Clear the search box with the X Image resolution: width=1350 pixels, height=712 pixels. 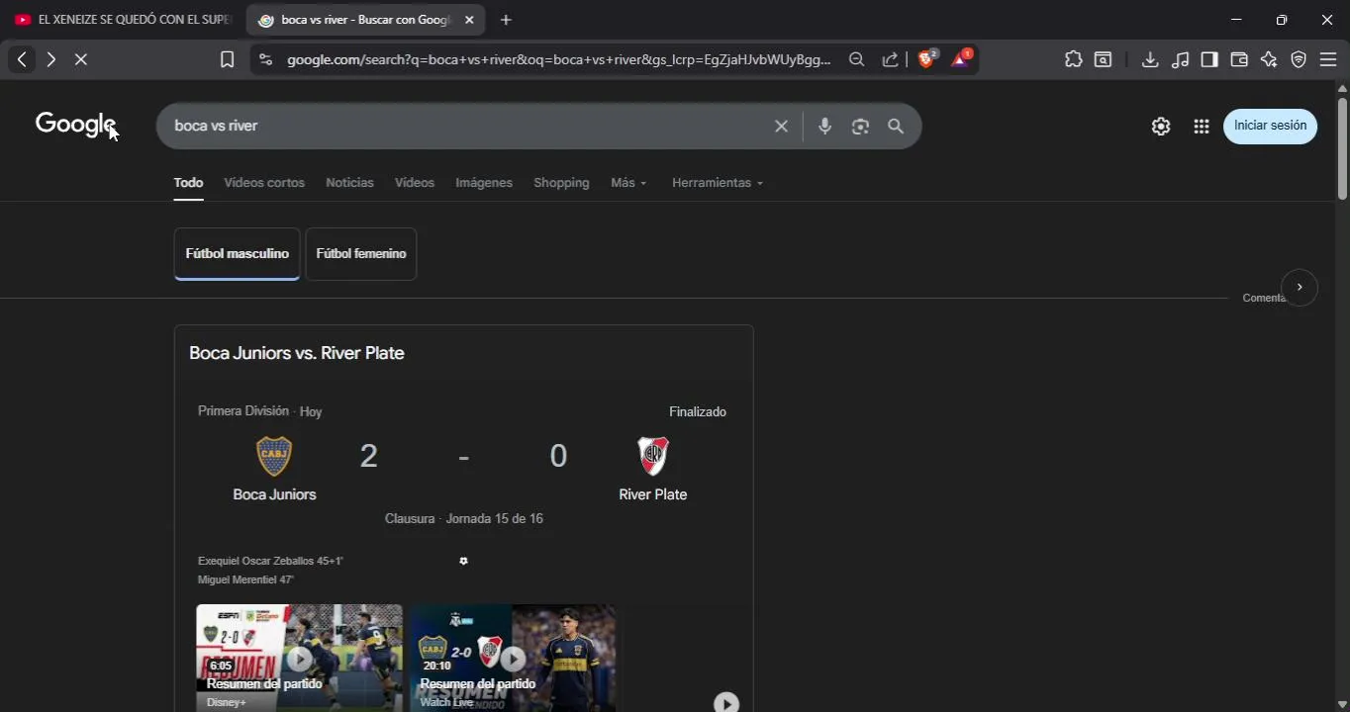[781, 126]
